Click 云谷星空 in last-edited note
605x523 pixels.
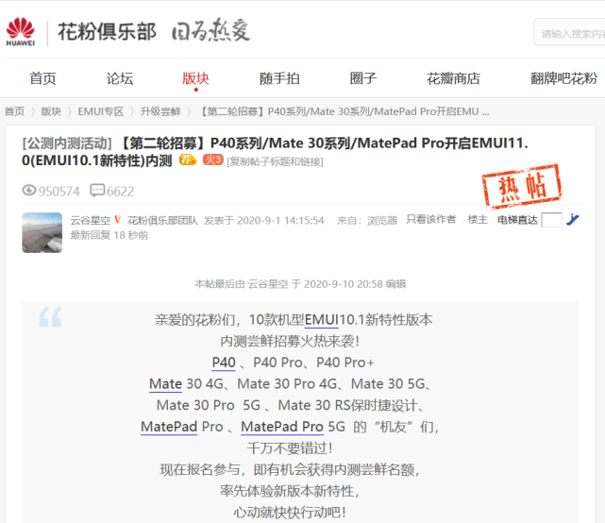[268, 284]
